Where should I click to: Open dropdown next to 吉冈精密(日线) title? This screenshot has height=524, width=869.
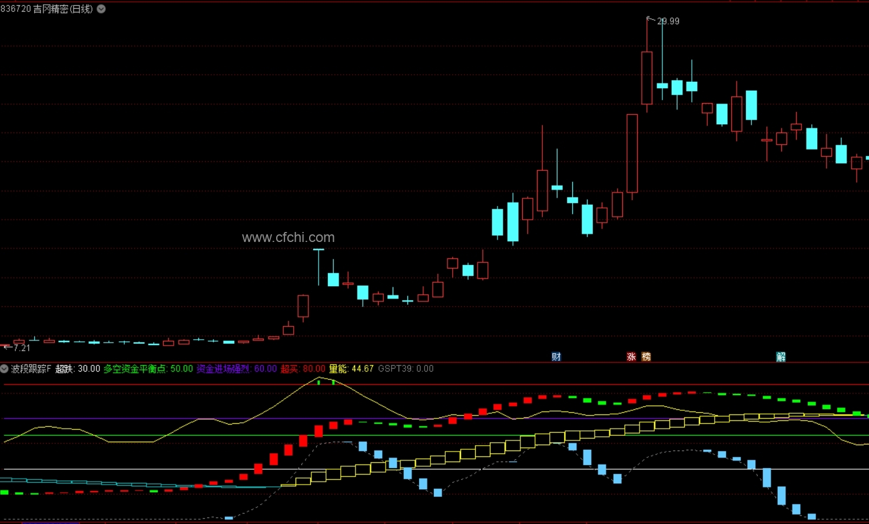pyautogui.click(x=101, y=9)
